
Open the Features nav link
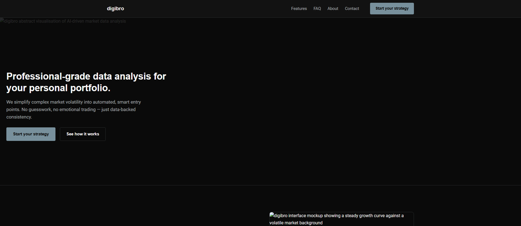coord(299,9)
